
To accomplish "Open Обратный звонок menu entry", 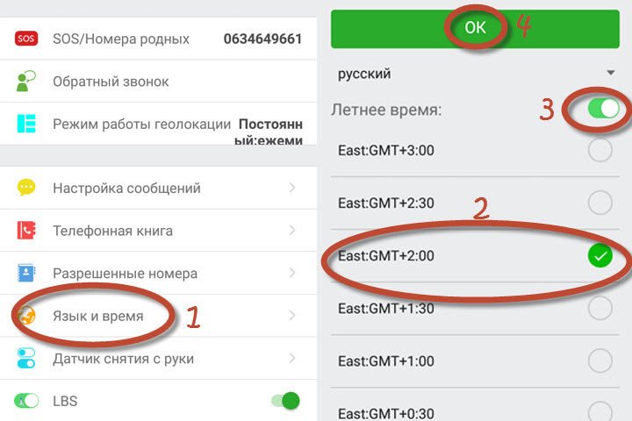I will tap(158, 82).
